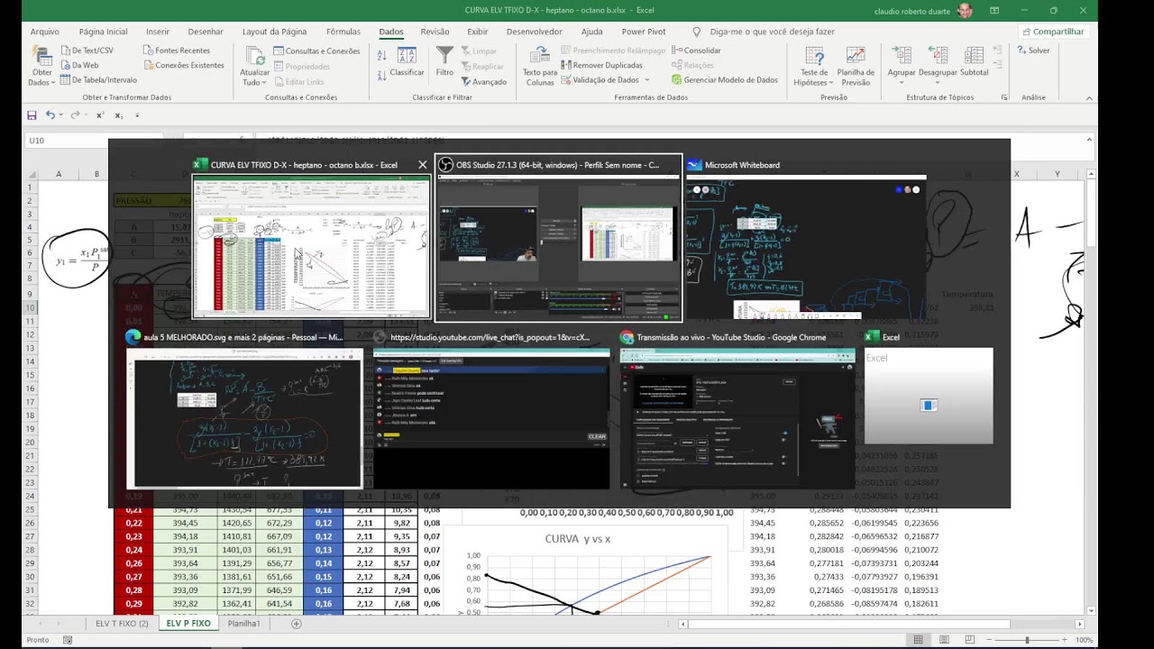
Task: Launch the Solver add-in
Action: [x=1033, y=50]
